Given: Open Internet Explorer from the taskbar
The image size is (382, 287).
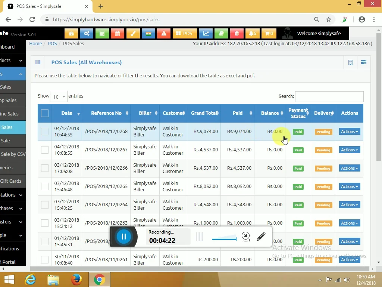Looking at the screenshot, I should [31, 280].
